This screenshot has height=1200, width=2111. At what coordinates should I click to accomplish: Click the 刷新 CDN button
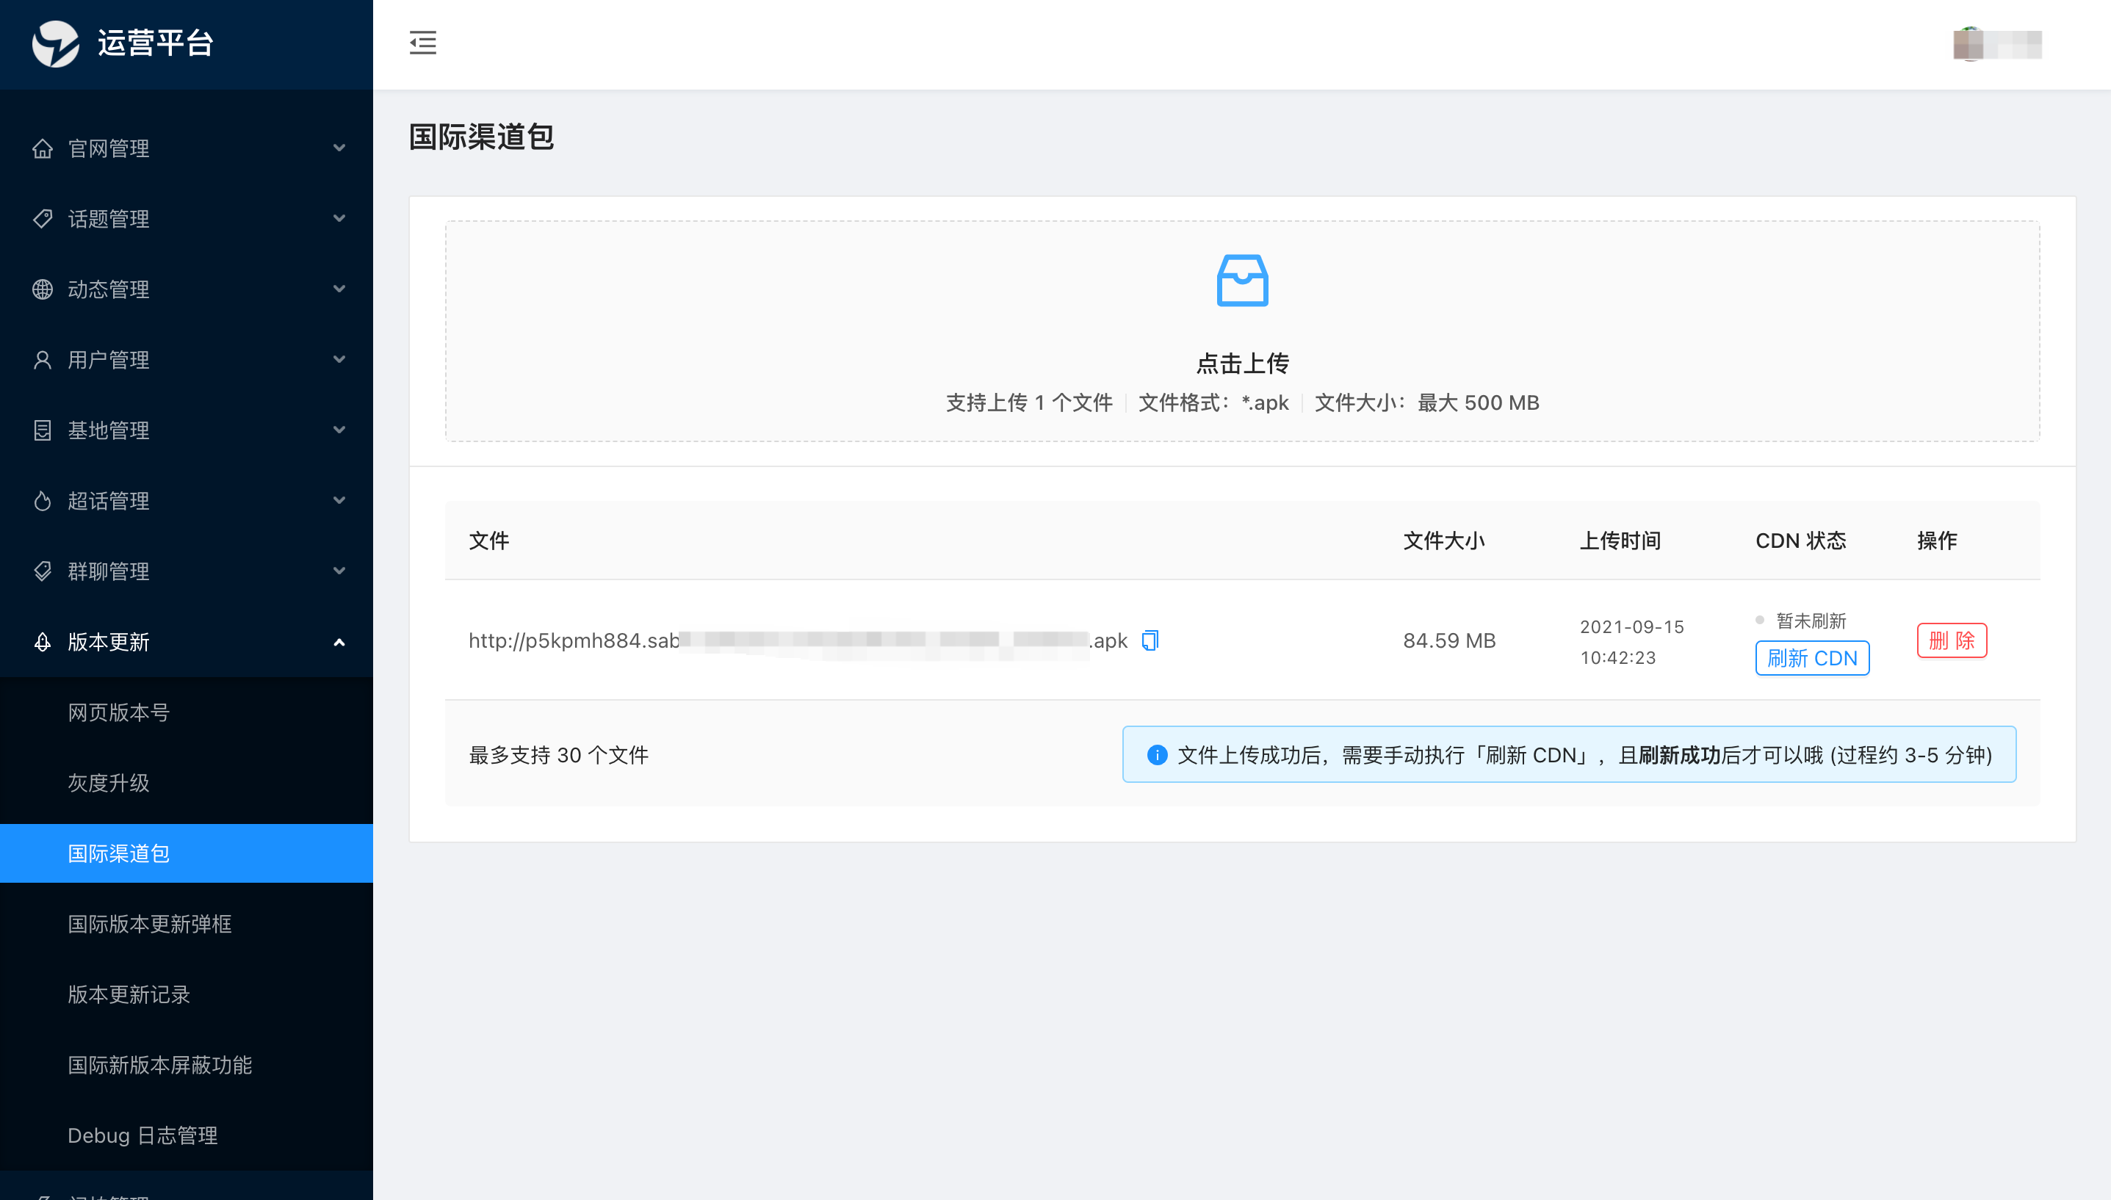tap(1812, 659)
